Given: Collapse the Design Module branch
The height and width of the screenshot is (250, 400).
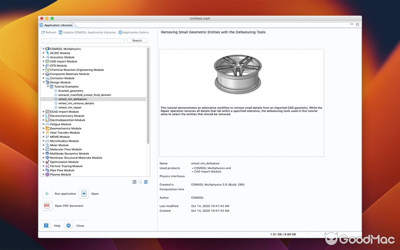Looking at the screenshot, I should coord(43,82).
